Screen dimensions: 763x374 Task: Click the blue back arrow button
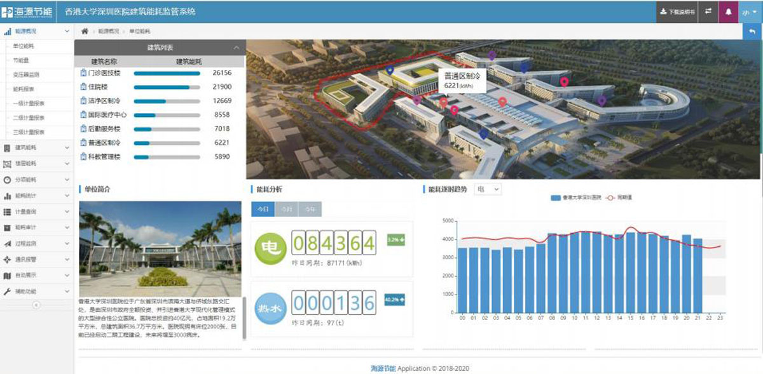coord(752,31)
